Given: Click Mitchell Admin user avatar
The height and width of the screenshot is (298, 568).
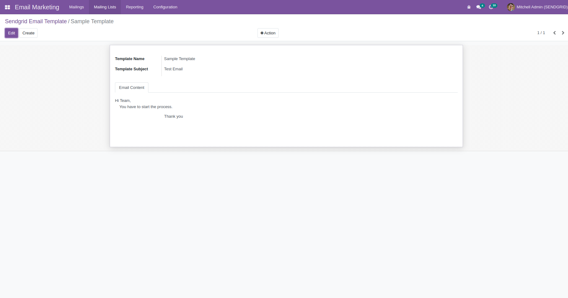Looking at the screenshot, I should (511, 7).
